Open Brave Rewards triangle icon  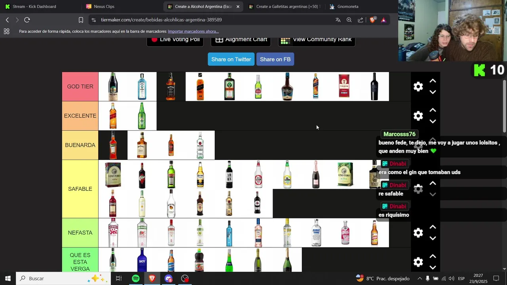[383, 20]
